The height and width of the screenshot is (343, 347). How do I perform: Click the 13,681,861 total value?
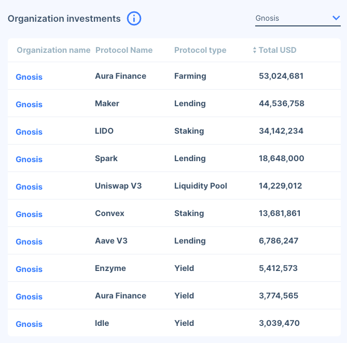[x=280, y=213]
